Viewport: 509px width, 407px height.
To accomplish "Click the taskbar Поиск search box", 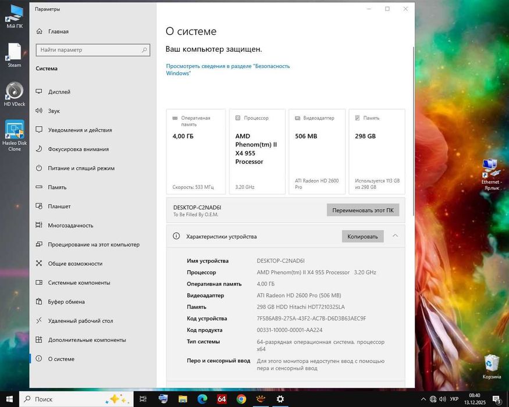I will [x=76, y=399].
